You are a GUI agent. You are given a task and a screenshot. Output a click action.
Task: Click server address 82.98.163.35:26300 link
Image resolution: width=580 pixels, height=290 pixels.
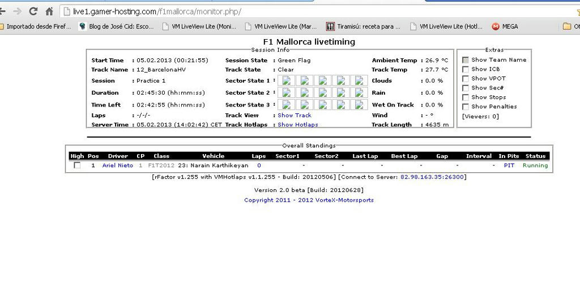click(432, 177)
